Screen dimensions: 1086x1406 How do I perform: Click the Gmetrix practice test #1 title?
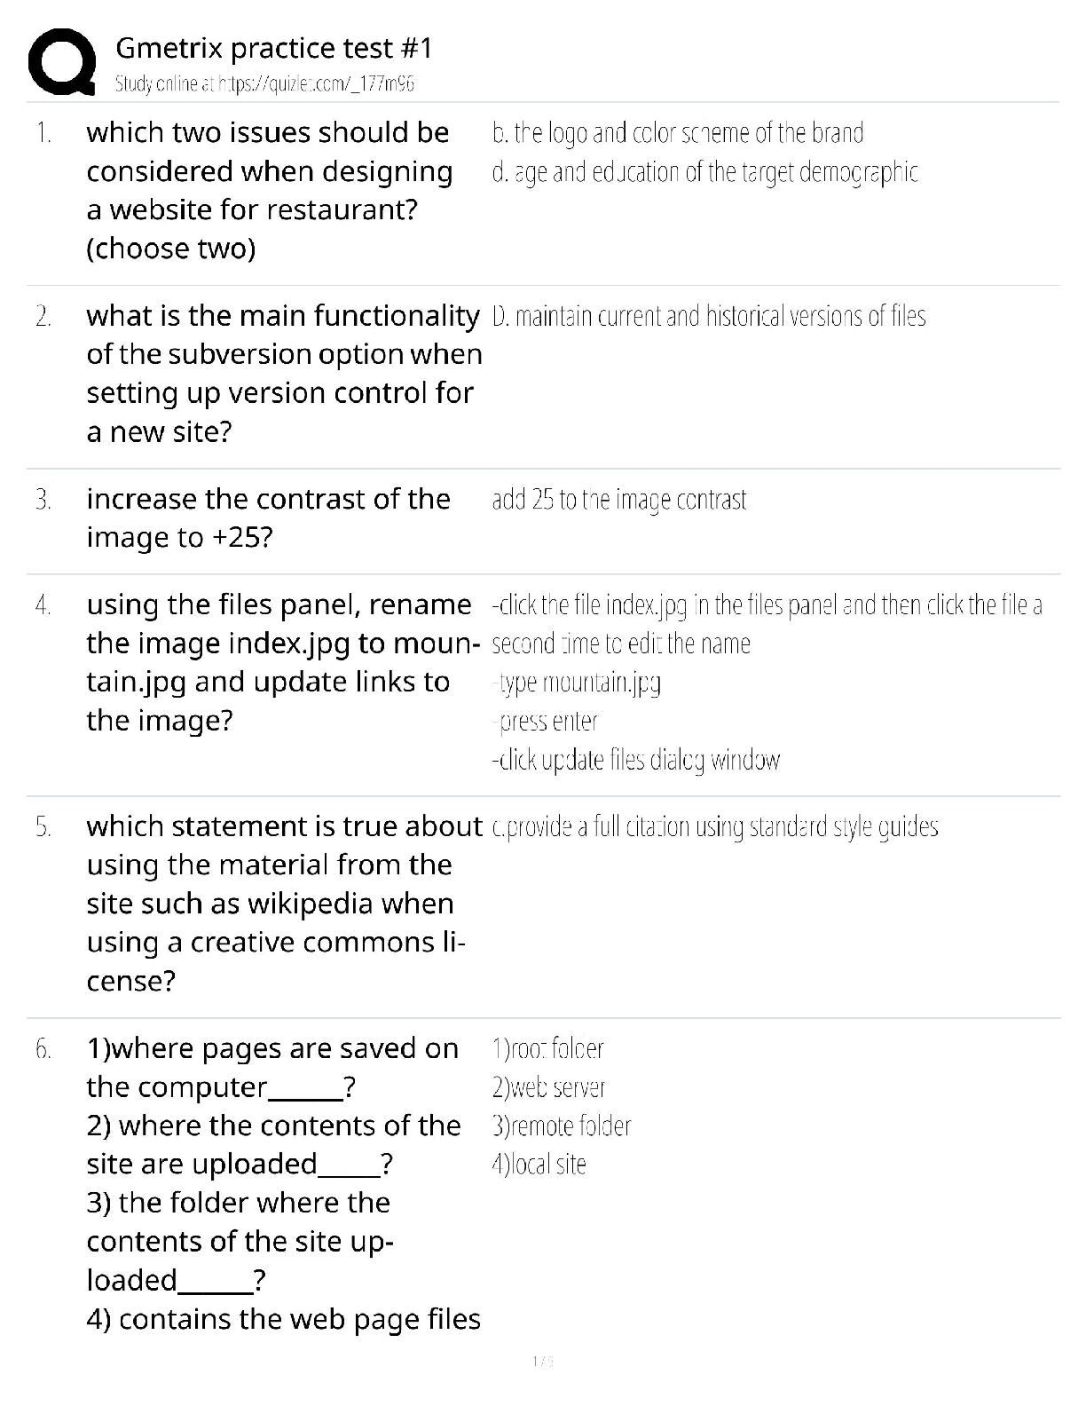273,48
